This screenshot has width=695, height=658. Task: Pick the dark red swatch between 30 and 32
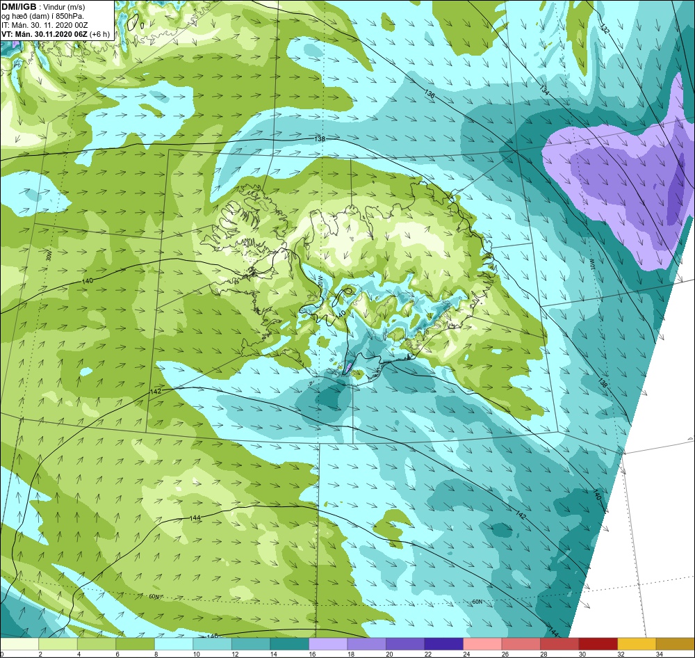point(598,644)
